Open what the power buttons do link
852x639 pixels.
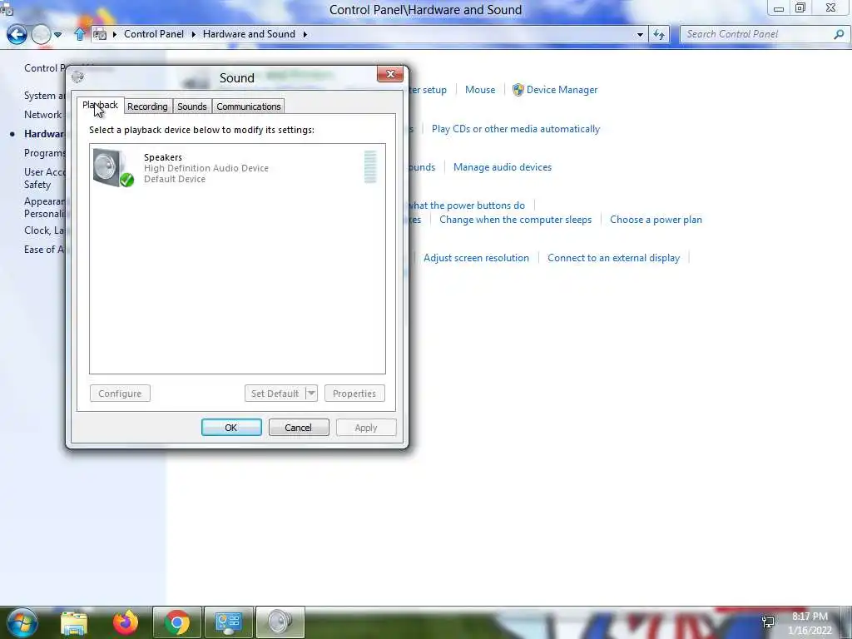pos(467,206)
